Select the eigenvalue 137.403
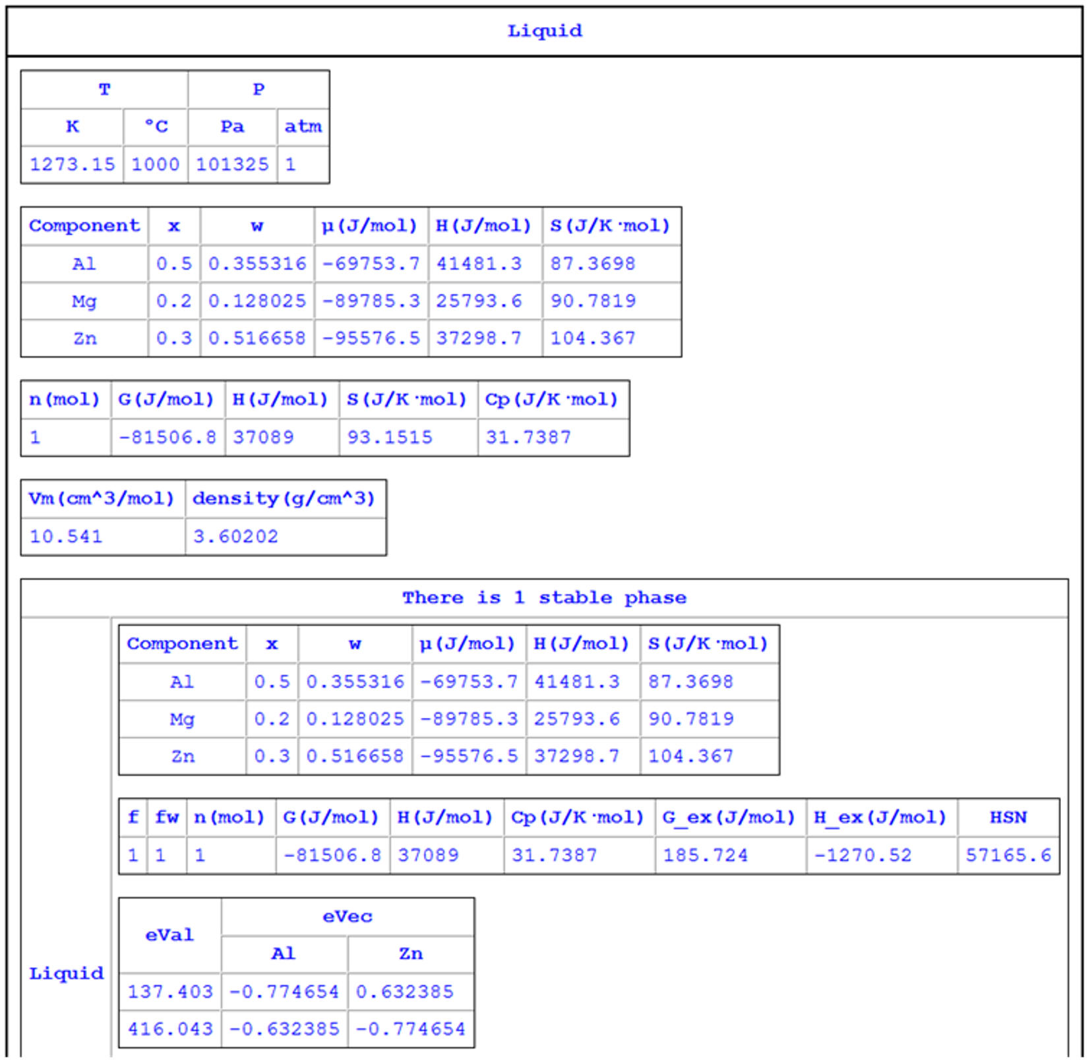The width and height of the screenshot is (1088, 1060). click(170, 991)
